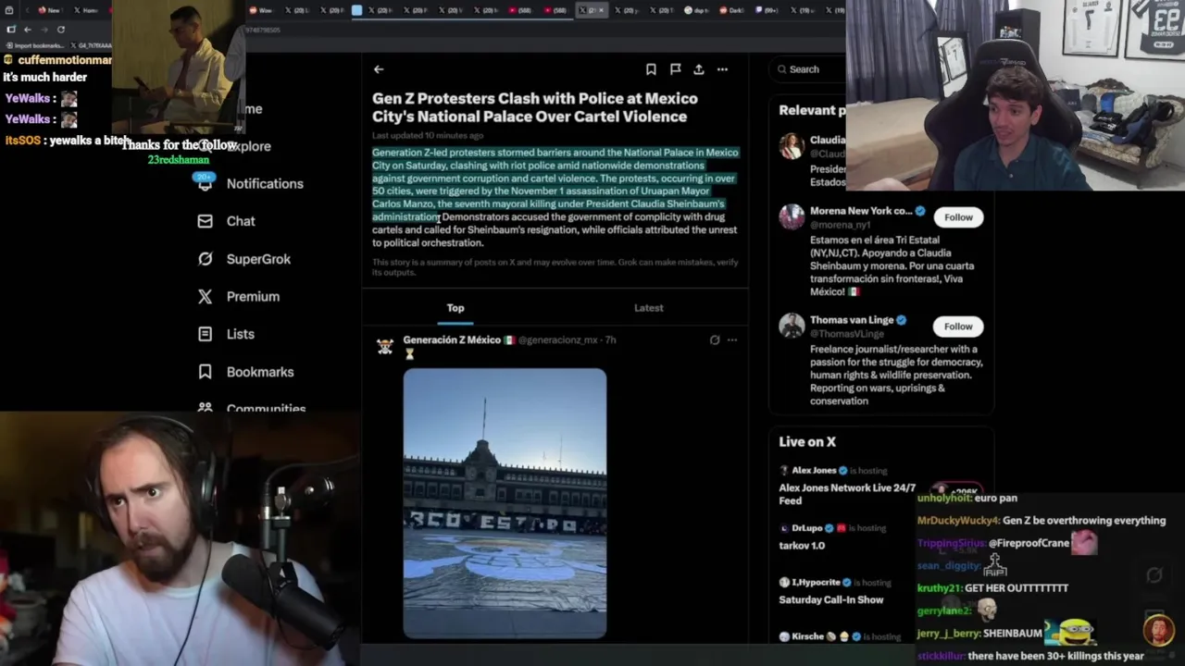
Task: Click the Notifications bell icon
Action: tap(205, 183)
